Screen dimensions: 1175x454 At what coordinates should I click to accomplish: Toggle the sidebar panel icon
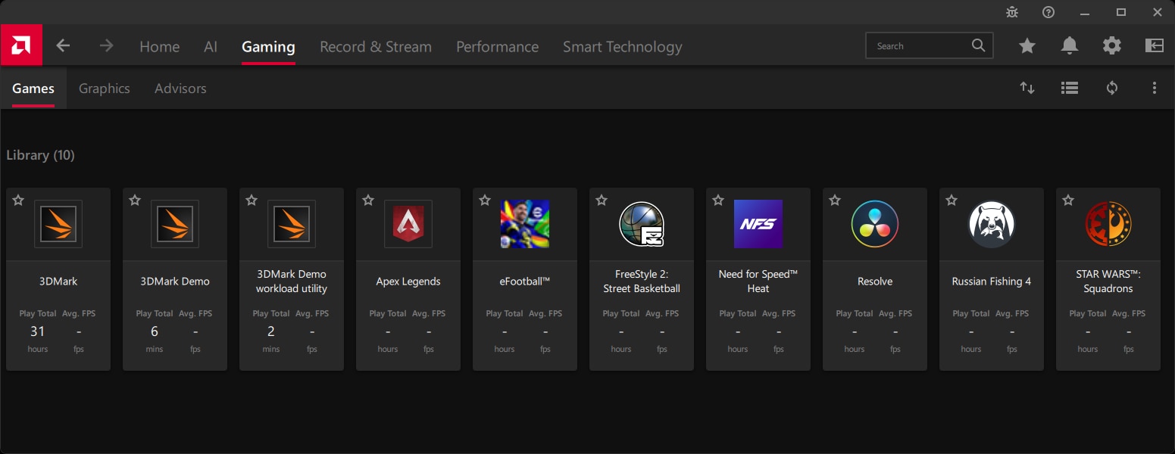[x=1155, y=46]
